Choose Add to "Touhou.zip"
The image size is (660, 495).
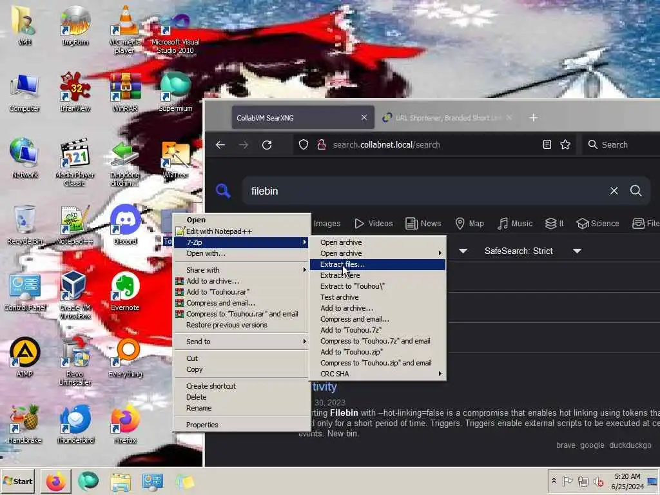(378, 352)
